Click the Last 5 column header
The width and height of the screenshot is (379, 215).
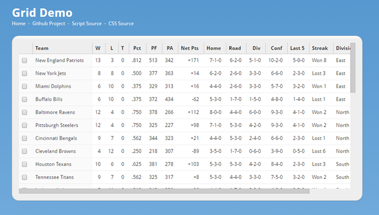coord(298,48)
